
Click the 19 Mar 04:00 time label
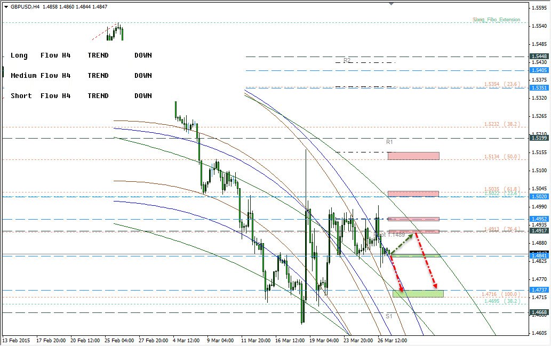[x=324, y=340]
